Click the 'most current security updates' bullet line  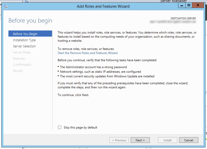pos(107,76)
